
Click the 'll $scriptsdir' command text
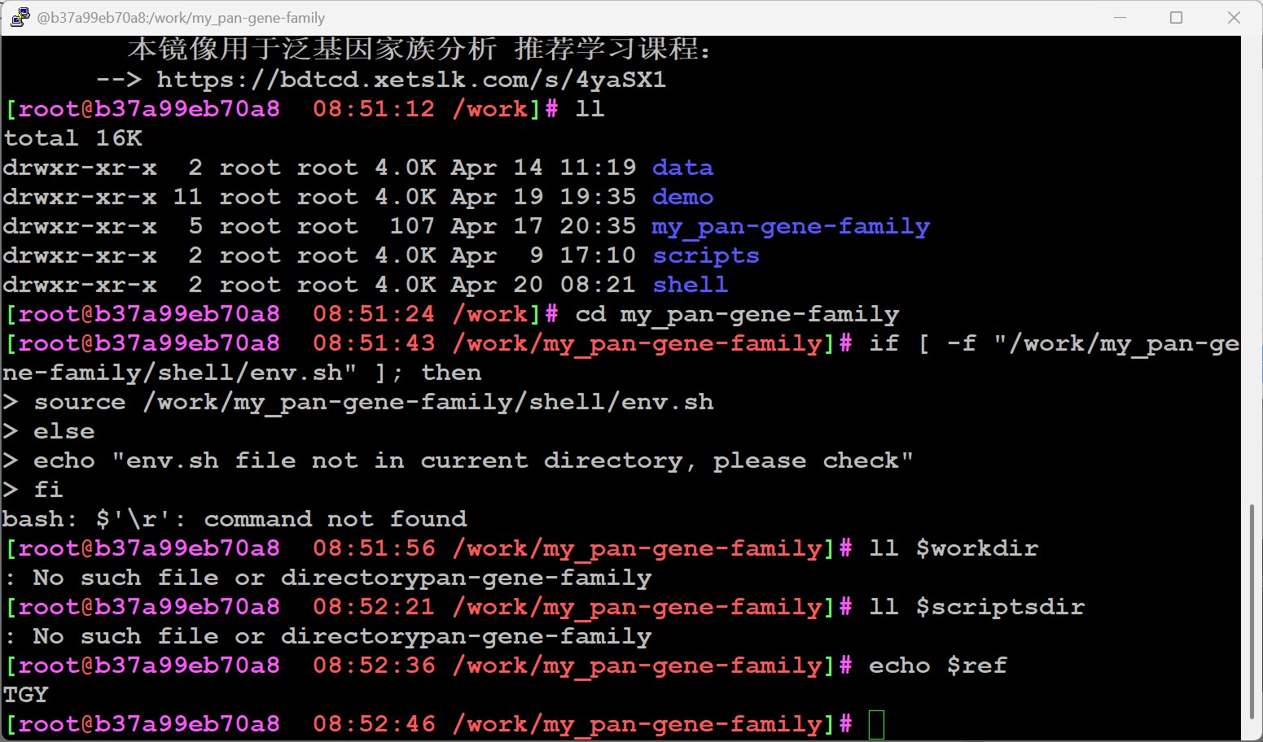pos(976,607)
